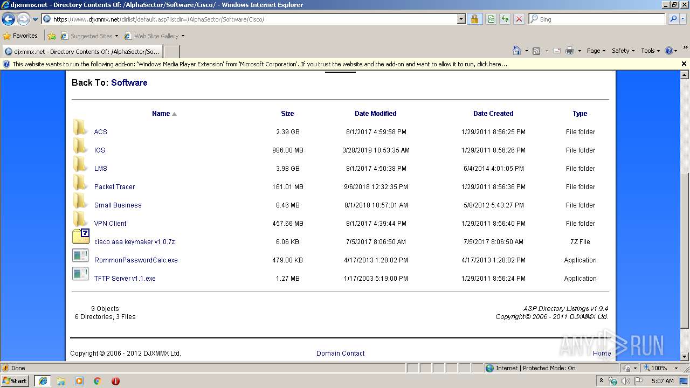Click the browser Forward arrow button
This screenshot has height=388, width=690.
click(23, 19)
